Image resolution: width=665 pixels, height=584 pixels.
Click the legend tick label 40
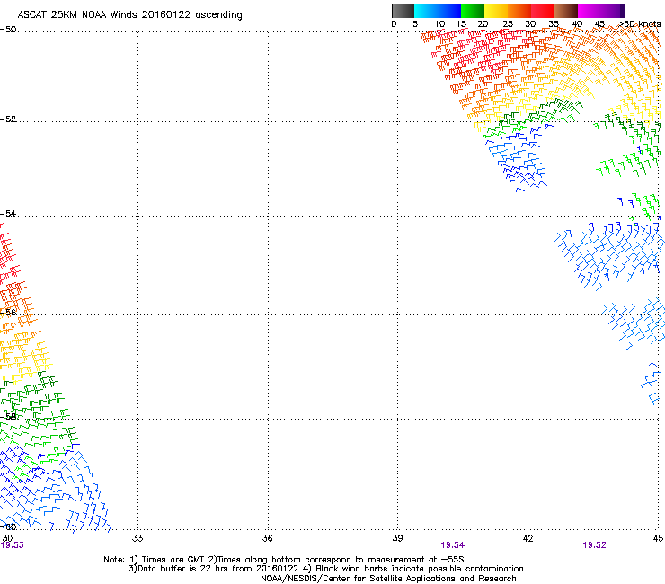577,24
